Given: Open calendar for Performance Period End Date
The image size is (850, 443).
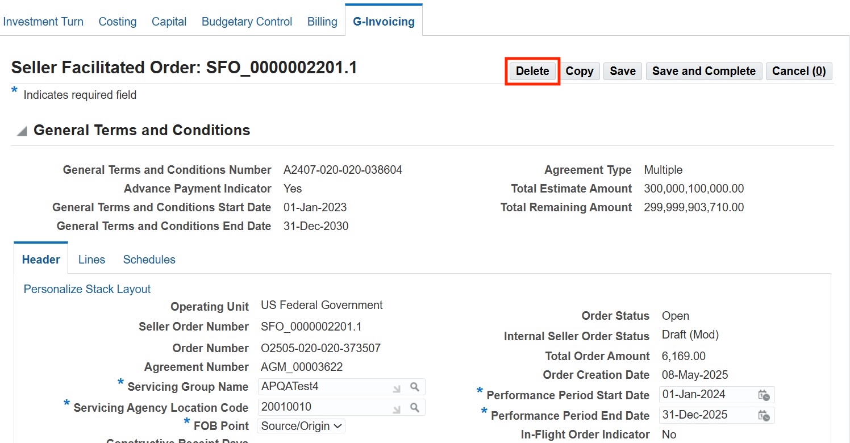Looking at the screenshot, I should click(x=764, y=416).
